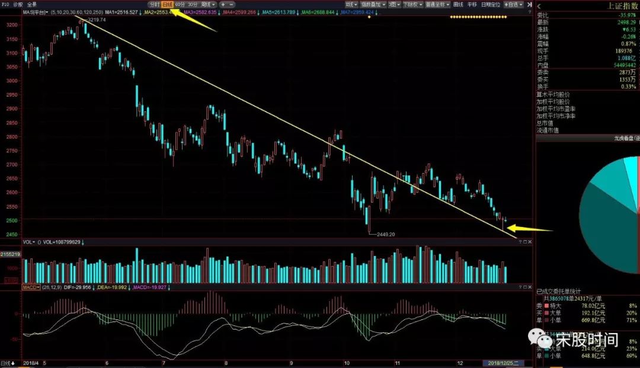Click the zoom out minus button
Screen dimensions: 640x368
(x=232, y=4)
